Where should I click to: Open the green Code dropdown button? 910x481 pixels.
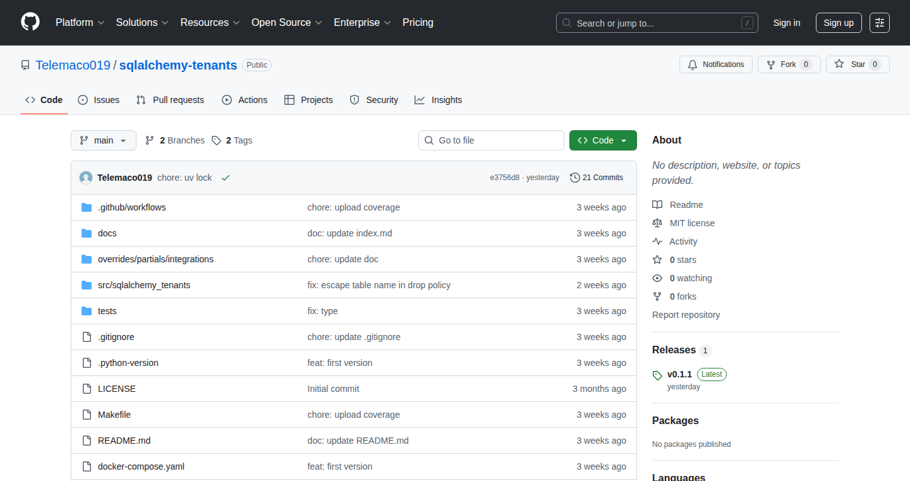tap(603, 140)
